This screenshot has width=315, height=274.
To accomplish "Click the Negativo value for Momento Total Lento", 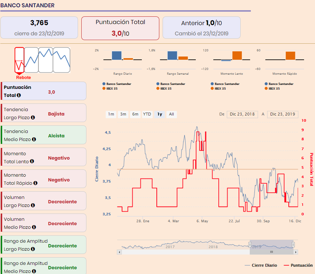I will tap(59, 158).
